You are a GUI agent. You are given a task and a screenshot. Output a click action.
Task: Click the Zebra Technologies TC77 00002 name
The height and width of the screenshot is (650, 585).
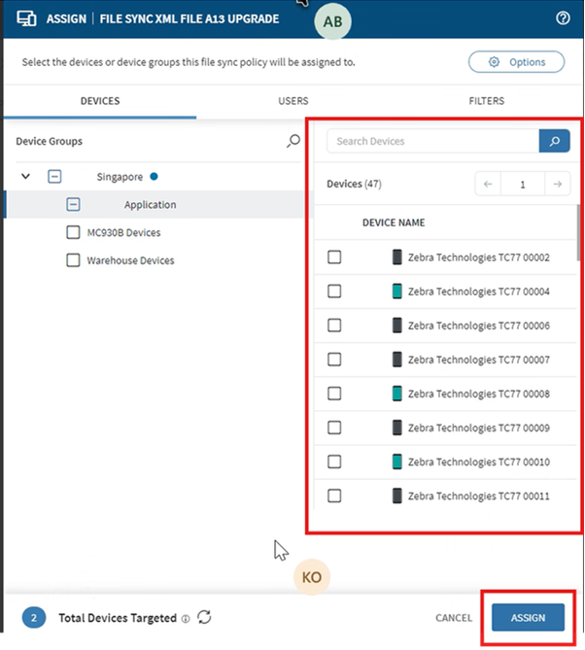479,257
